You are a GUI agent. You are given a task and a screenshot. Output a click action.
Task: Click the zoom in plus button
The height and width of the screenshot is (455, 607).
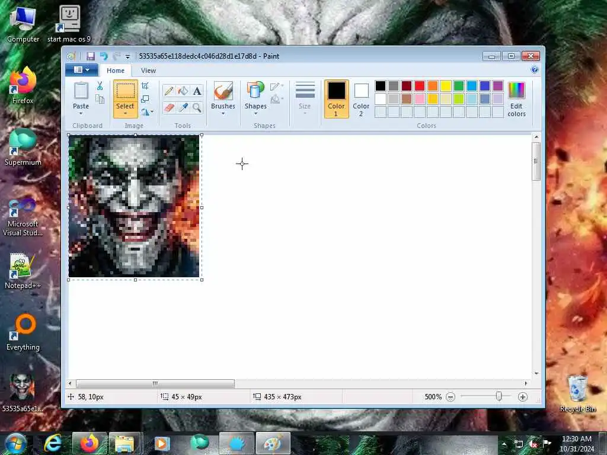(523, 397)
